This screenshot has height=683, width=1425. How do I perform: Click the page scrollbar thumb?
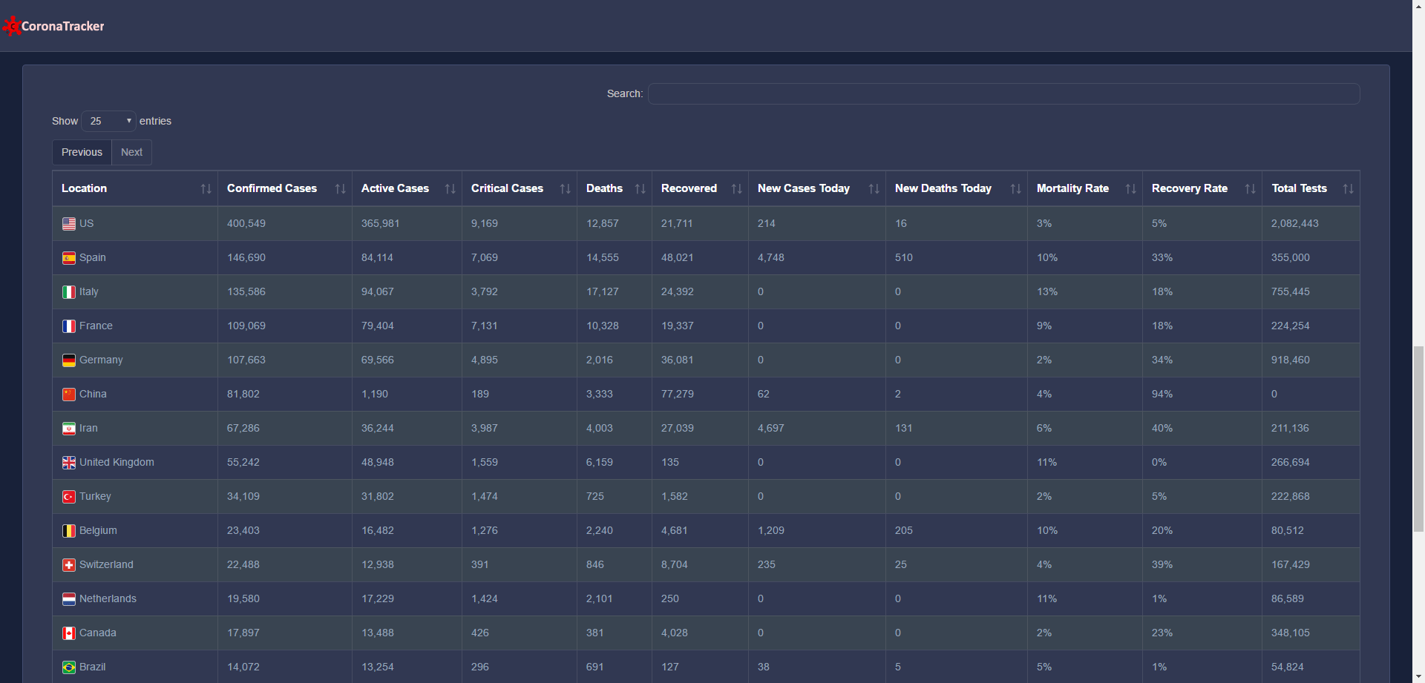1418,438
